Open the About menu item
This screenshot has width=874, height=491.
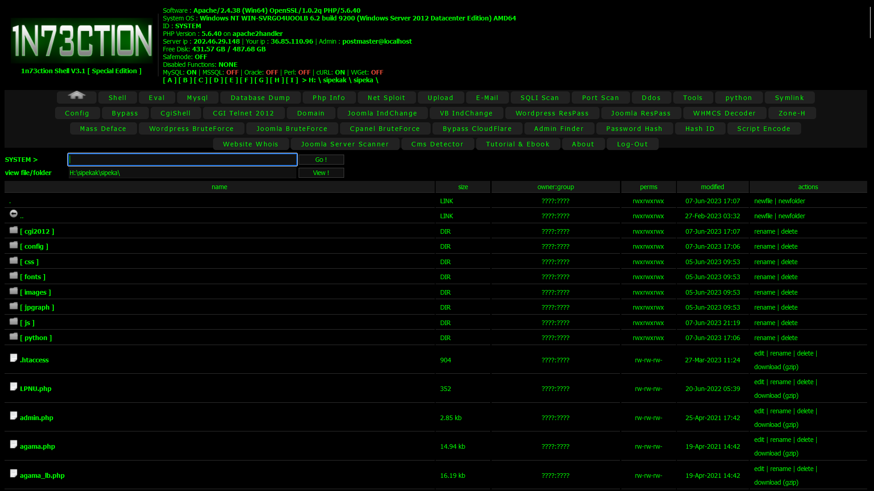tap(583, 144)
